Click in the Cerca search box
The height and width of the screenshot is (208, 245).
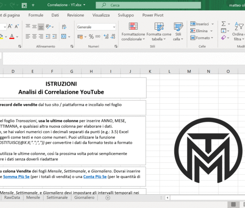tap(148, 5)
